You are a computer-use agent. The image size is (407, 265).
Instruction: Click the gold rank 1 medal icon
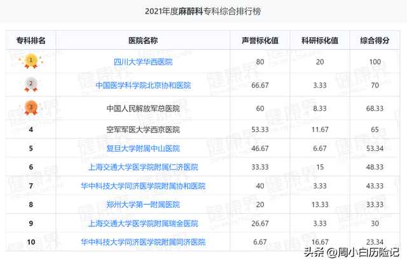click(x=31, y=61)
